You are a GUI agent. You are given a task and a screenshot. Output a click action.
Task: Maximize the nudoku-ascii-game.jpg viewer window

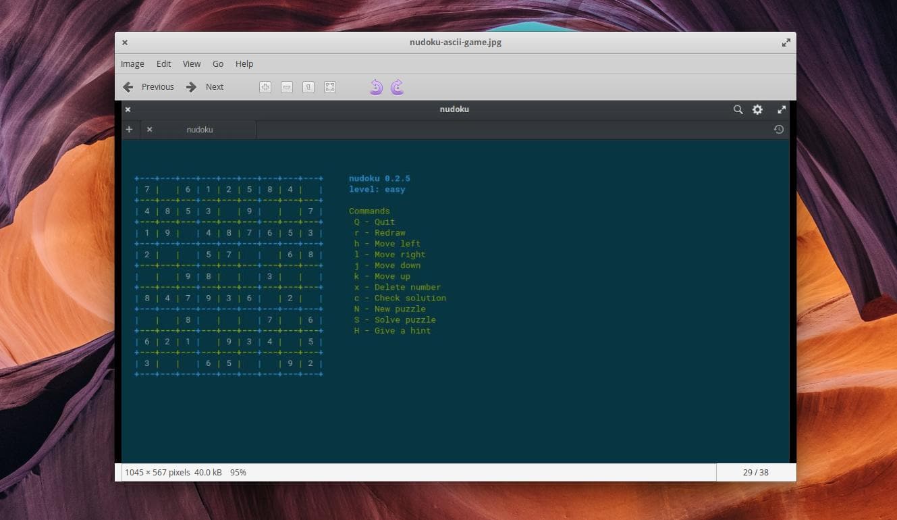pyautogui.click(x=786, y=43)
